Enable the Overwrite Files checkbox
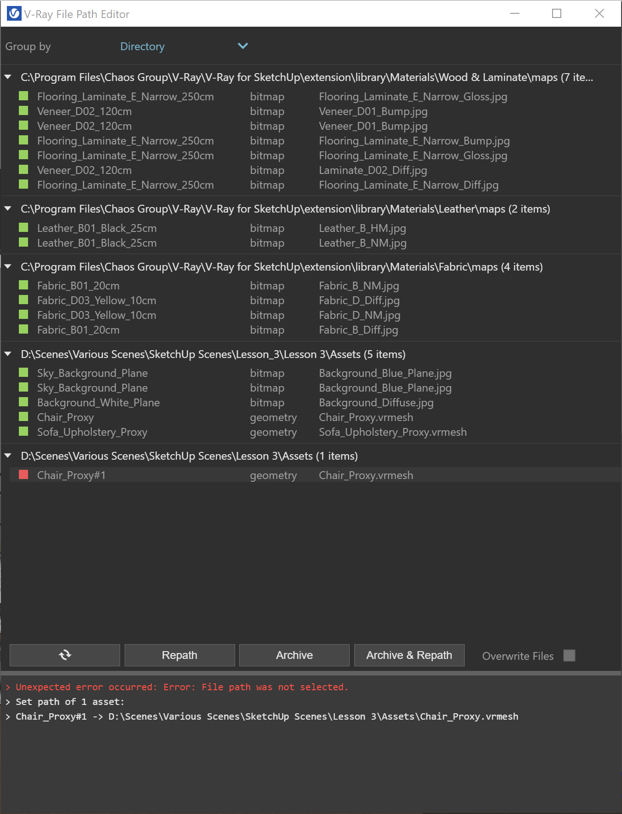The image size is (622, 814). coord(569,655)
